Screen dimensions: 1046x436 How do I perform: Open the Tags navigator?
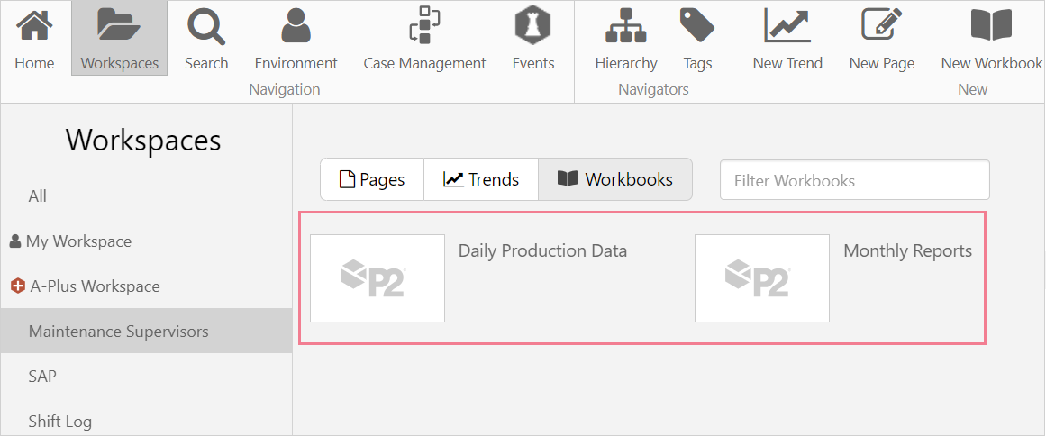click(697, 25)
